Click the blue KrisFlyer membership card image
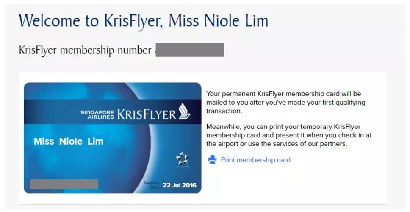The width and height of the screenshot is (410, 212). [x=113, y=138]
